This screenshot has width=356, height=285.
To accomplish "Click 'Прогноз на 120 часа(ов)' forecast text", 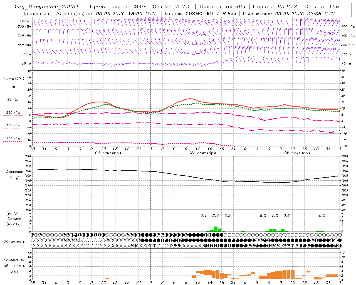I will point(54,14).
